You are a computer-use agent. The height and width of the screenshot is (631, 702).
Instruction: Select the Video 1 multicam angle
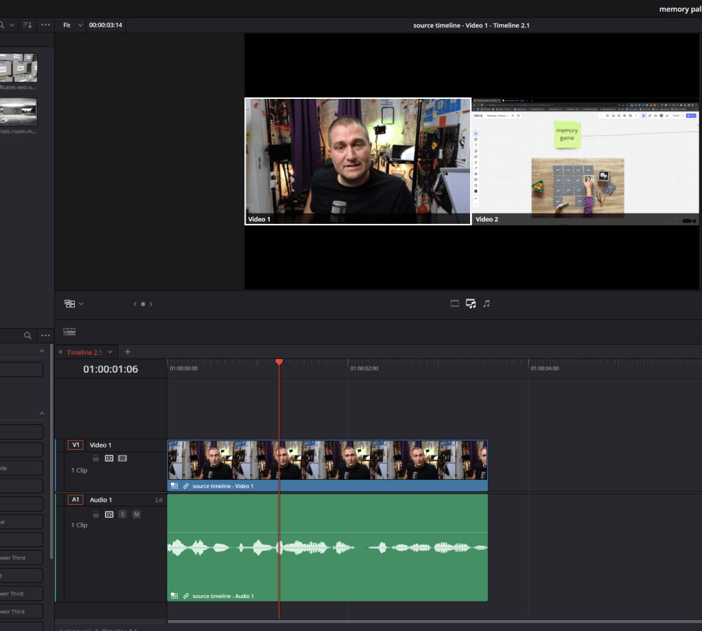tap(358, 161)
